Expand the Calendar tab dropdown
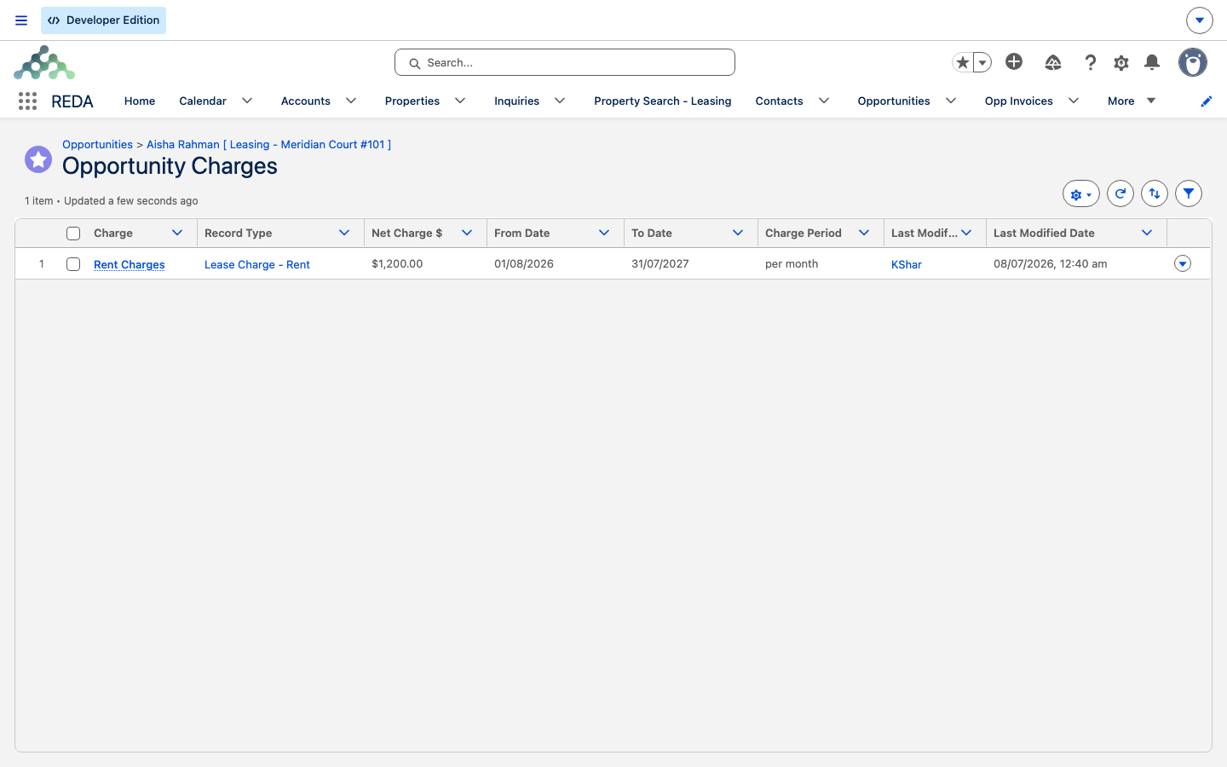This screenshot has height=767, width=1227. tap(247, 101)
